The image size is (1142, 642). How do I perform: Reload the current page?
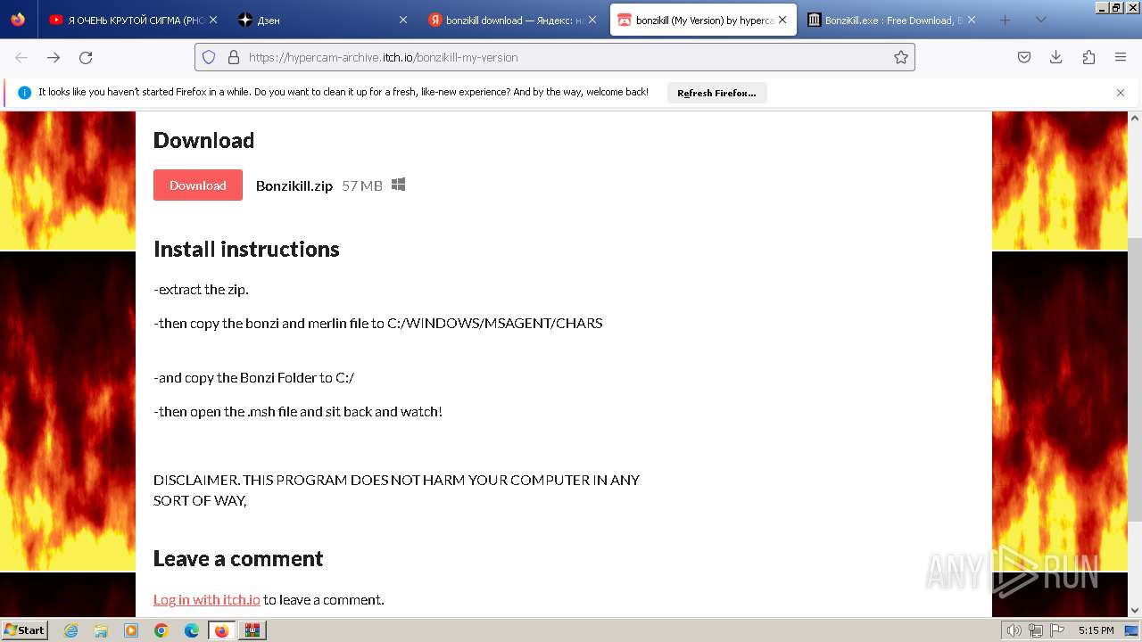pos(86,57)
